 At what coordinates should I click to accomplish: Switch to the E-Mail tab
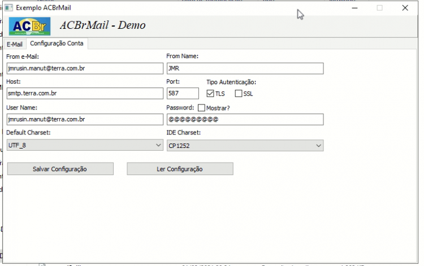[15, 44]
